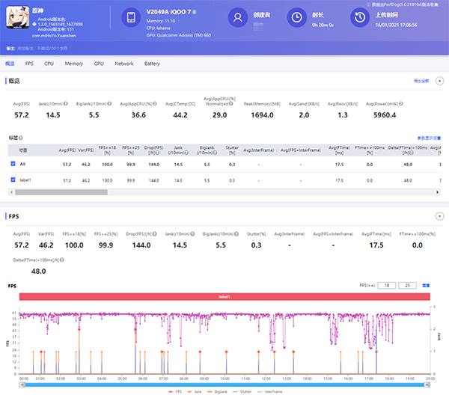Click the blue layout icon beside FPS threshold inputs
The image size is (449, 395).
pos(426,285)
